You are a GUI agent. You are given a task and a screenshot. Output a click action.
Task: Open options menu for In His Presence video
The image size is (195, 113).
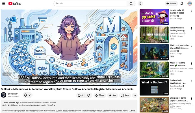point(192,28)
